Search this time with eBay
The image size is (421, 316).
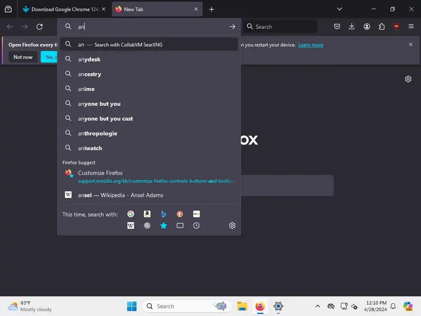click(197, 214)
